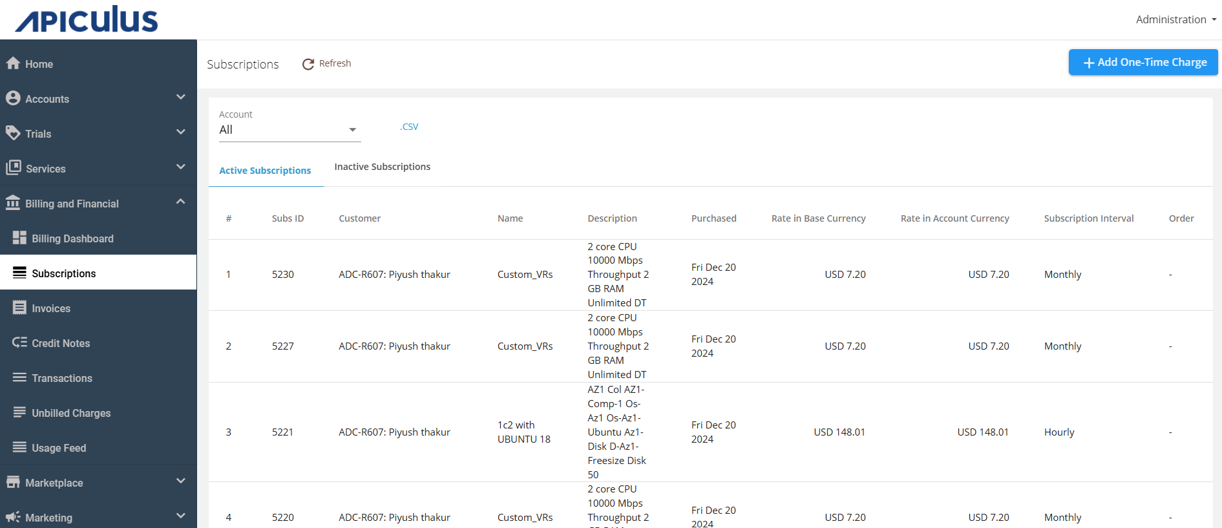Viewport: 1222px width, 528px height.
Task: Select the Active Subscriptions tab
Action: tap(265, 171)
